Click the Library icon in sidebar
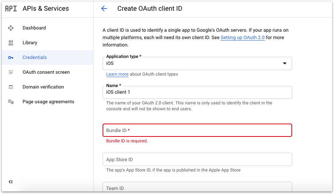Image resolution: width=334 pixels, height=194 pixels. point(11,43)
